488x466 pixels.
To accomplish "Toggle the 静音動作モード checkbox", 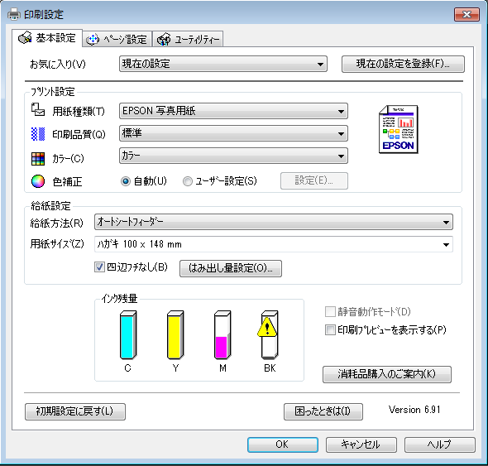I will [330, 311].
